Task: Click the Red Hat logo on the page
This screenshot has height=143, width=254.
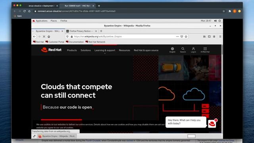Action: (x=51, y=50)
